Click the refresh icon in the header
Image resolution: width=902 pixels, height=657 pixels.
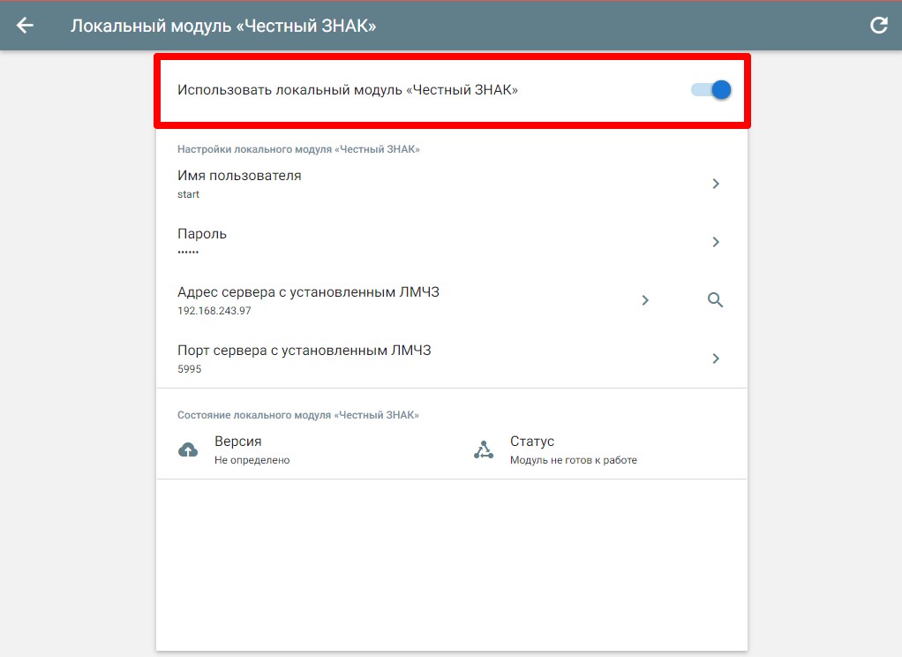(878, 26)
